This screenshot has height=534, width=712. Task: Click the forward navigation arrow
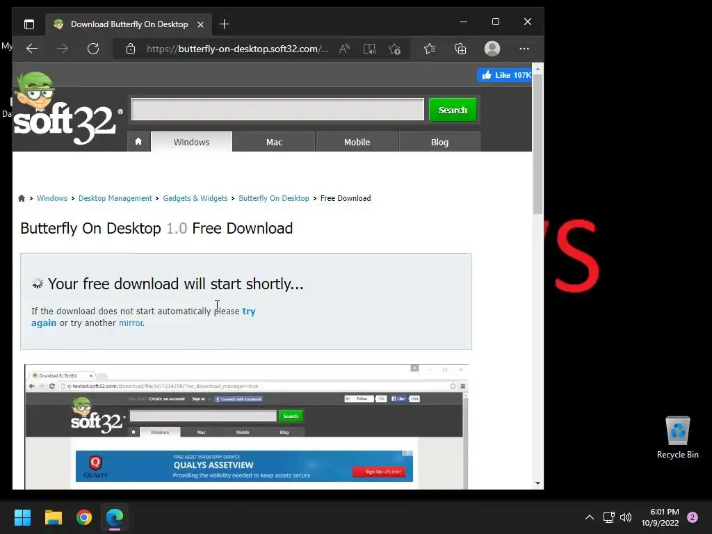click(x=62, y=49)
